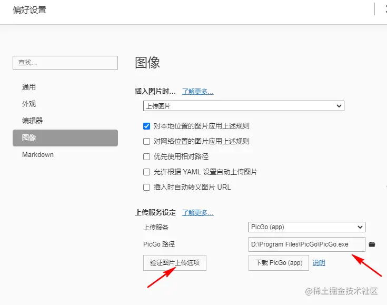Click the '插入图片时…' section heading
This screenshot has width=387, height=305.
(x=155, y=92)
